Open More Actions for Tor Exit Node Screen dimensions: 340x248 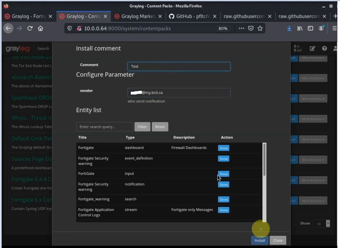coord(313,58)
